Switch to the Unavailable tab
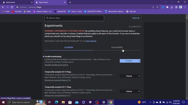 [117, 47]
